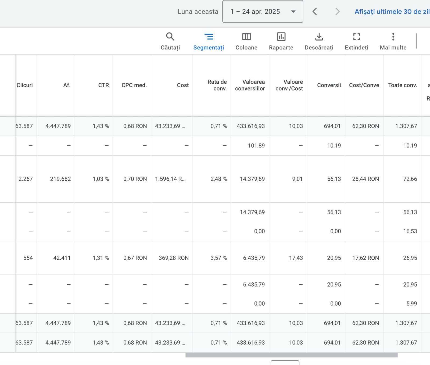This screenshot has width=430, height=365.
Task: Sort by the Toate conv. column header
Action: tap(403, 85)
